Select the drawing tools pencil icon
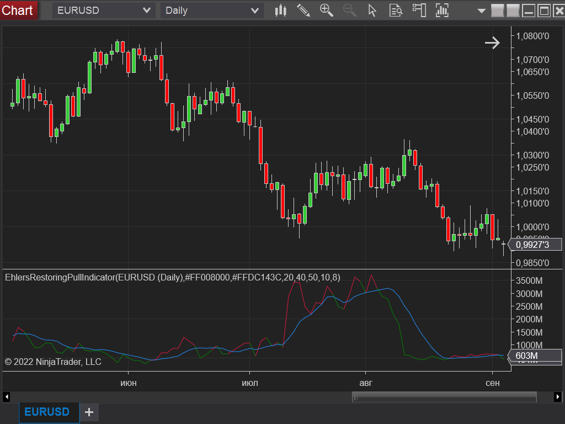 coord(303,10)
